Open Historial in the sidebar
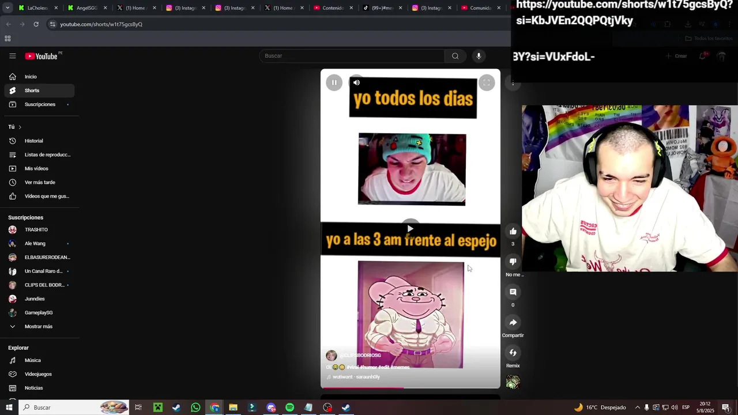The height and width of the screenshot is (415, 738). coord(39,141)
